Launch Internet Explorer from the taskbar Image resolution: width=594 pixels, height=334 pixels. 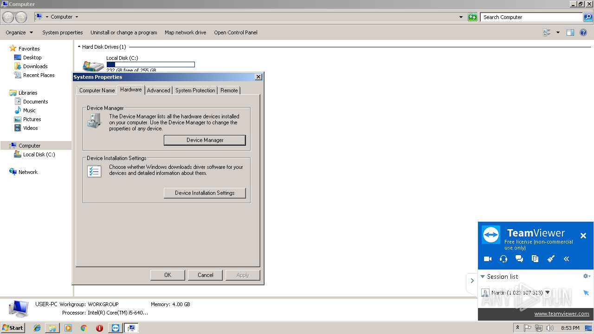37,328
